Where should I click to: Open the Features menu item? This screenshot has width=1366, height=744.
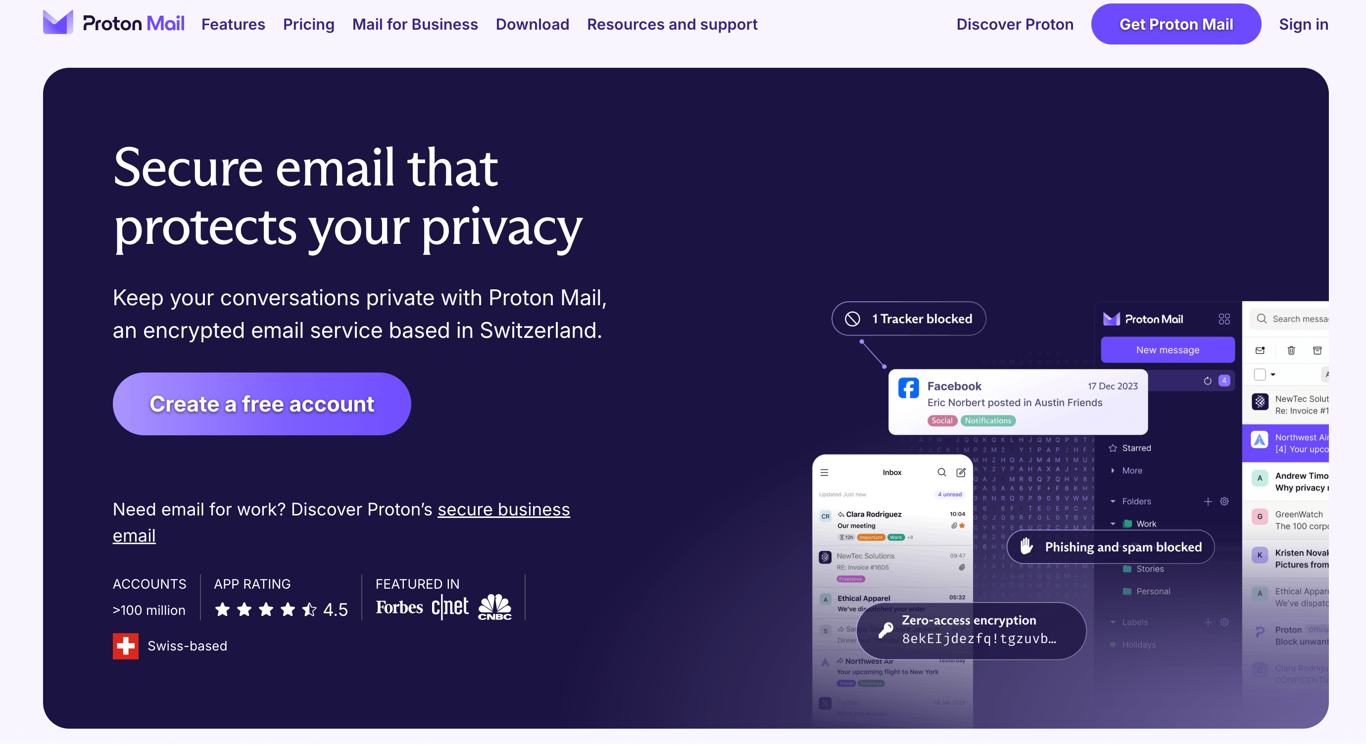click(233, 25)
